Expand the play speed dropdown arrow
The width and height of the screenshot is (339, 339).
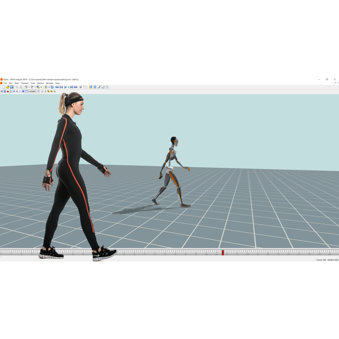pos(69,87)
